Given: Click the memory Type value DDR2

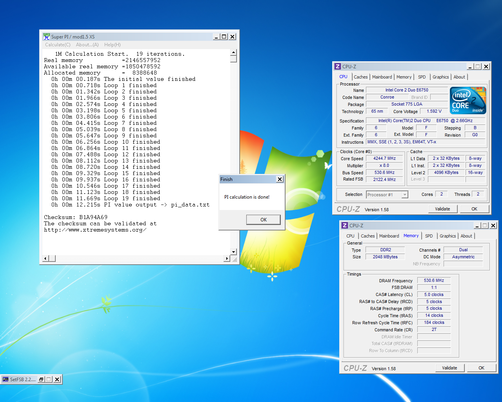Looking at the screenshot, I should pos(386,250).
